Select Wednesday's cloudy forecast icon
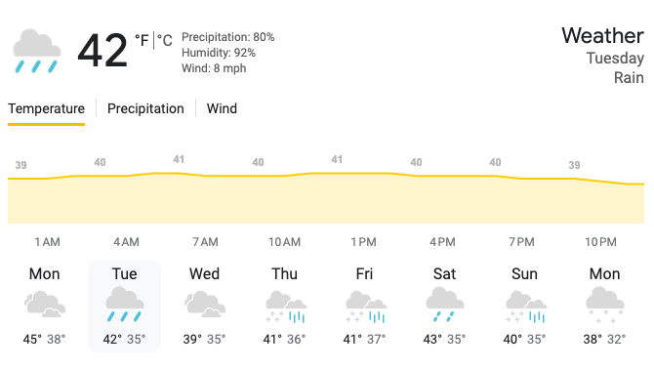Screen dimensions: 654x369 tap(205, 305)
